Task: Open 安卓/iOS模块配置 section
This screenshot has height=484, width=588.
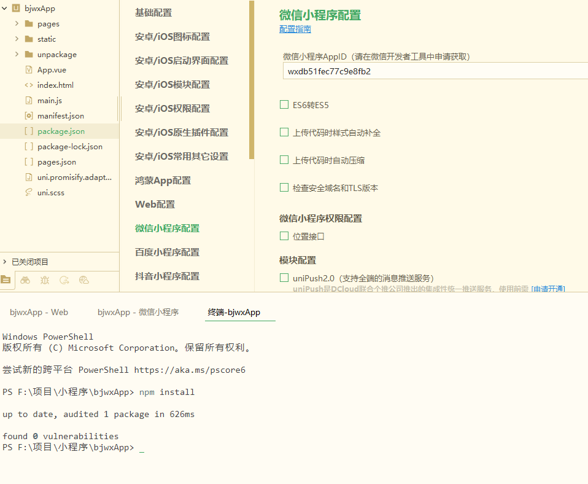Action: [x=172, y=85]
